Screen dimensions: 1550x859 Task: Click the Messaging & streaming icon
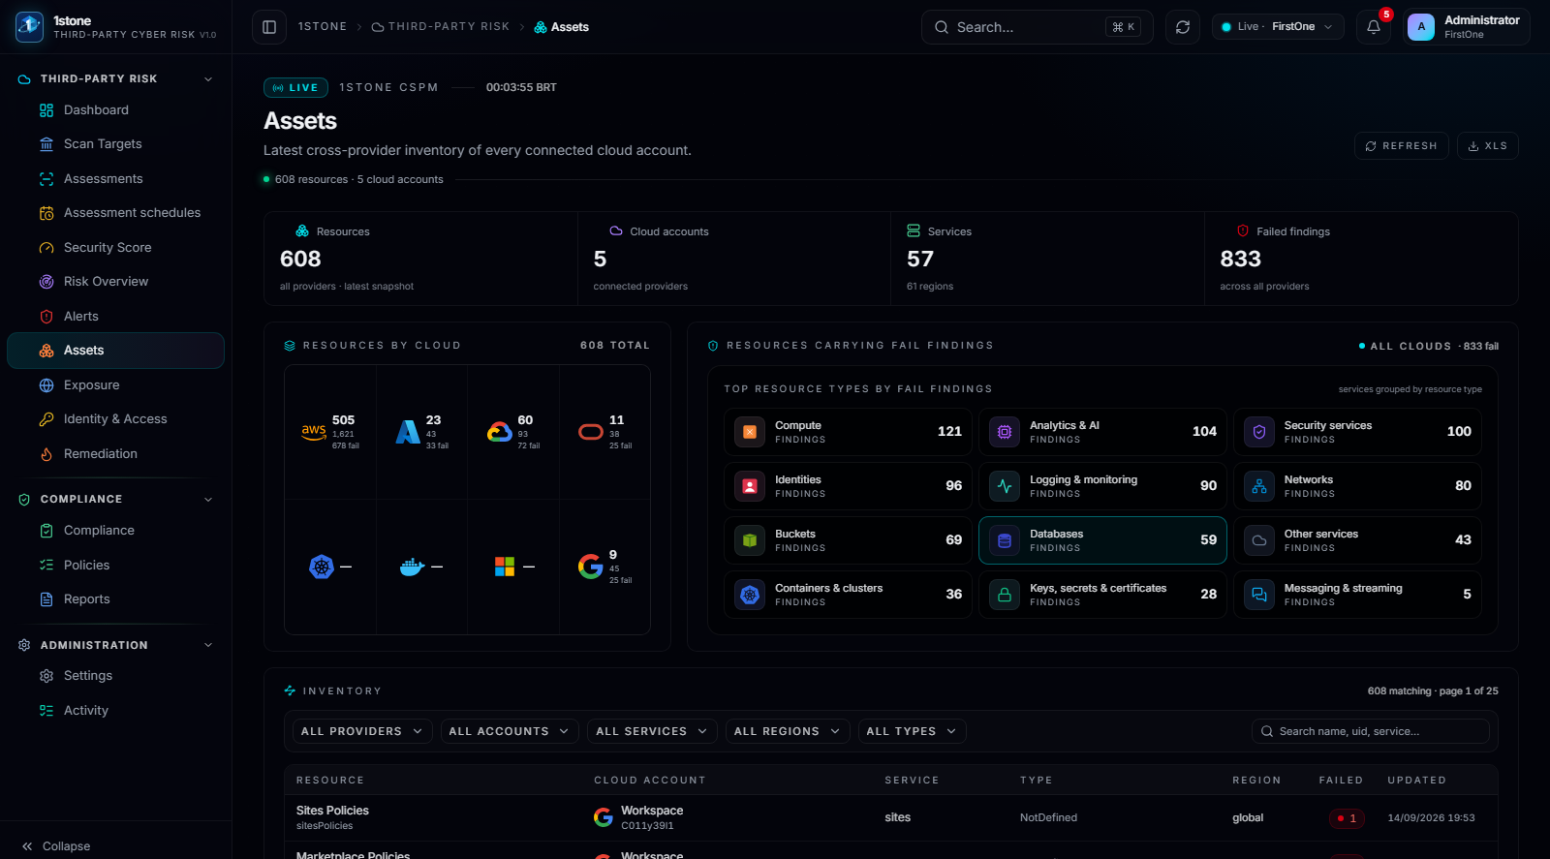(x=1259, y=595)
